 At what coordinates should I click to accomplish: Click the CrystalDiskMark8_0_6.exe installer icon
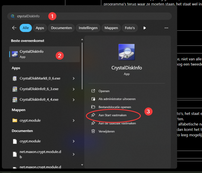(x=15, y=78)
